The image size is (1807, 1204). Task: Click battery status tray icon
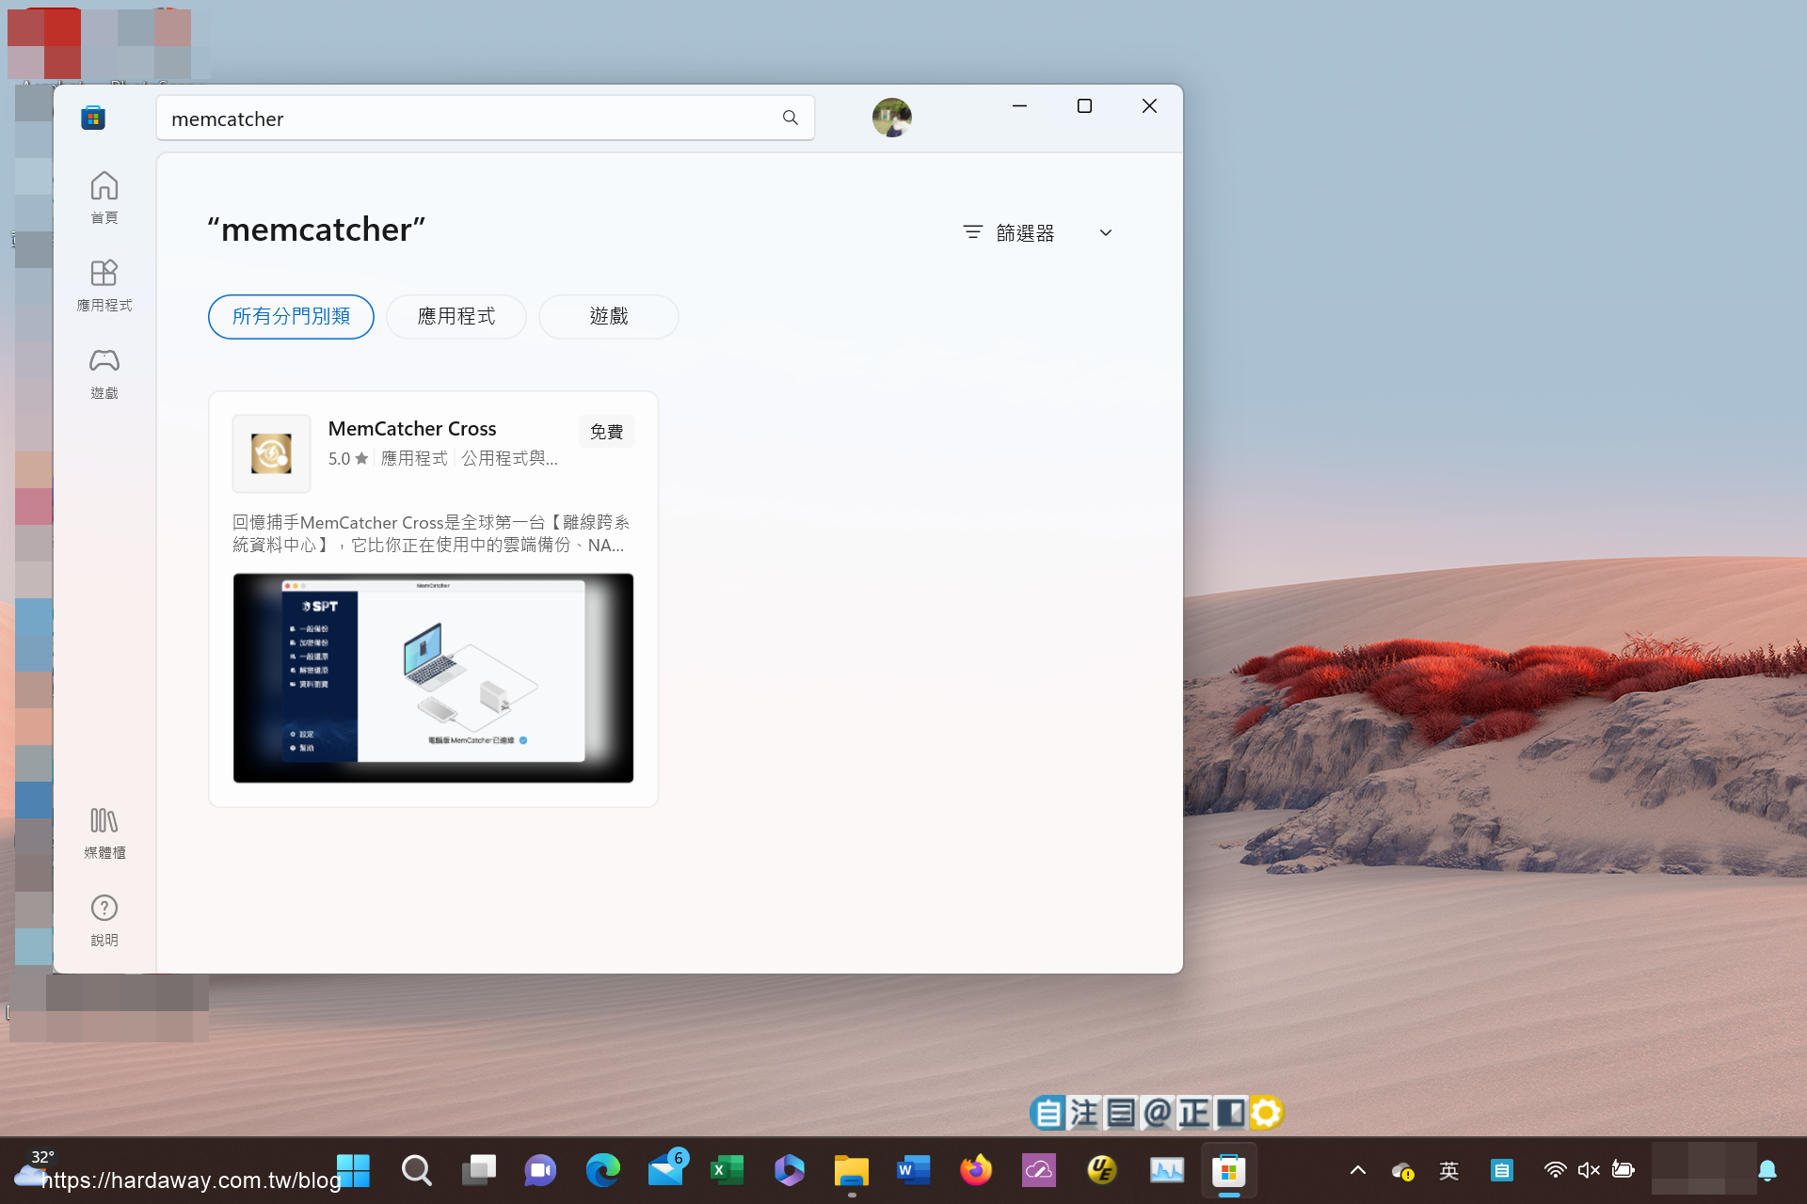click(x=1623, y=1170)
